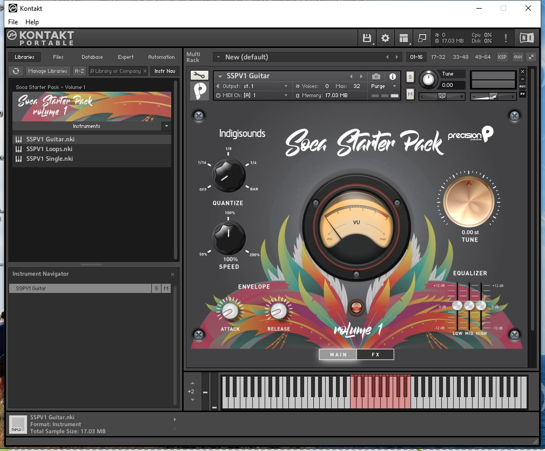Open the library Instruments dropdown arrow
The height and width of the screenshot is (451, 545).
click(166, 126)
